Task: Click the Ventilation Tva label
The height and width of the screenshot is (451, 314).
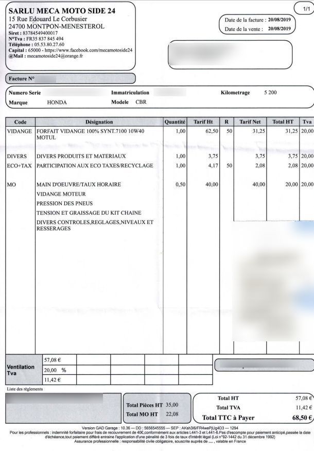Action: [x=20, y=370]
